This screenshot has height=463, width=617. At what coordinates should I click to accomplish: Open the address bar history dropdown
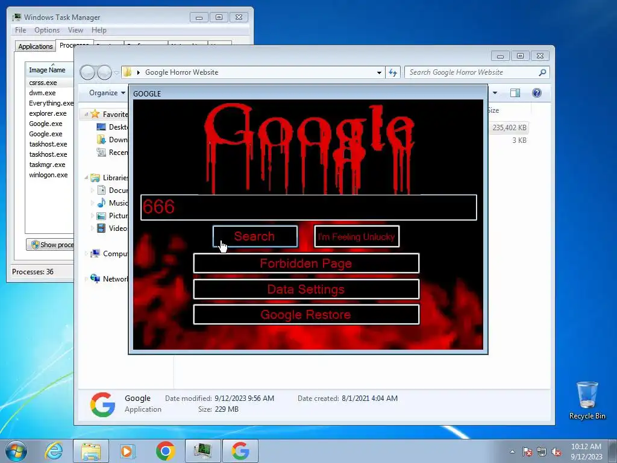[379, 72]
